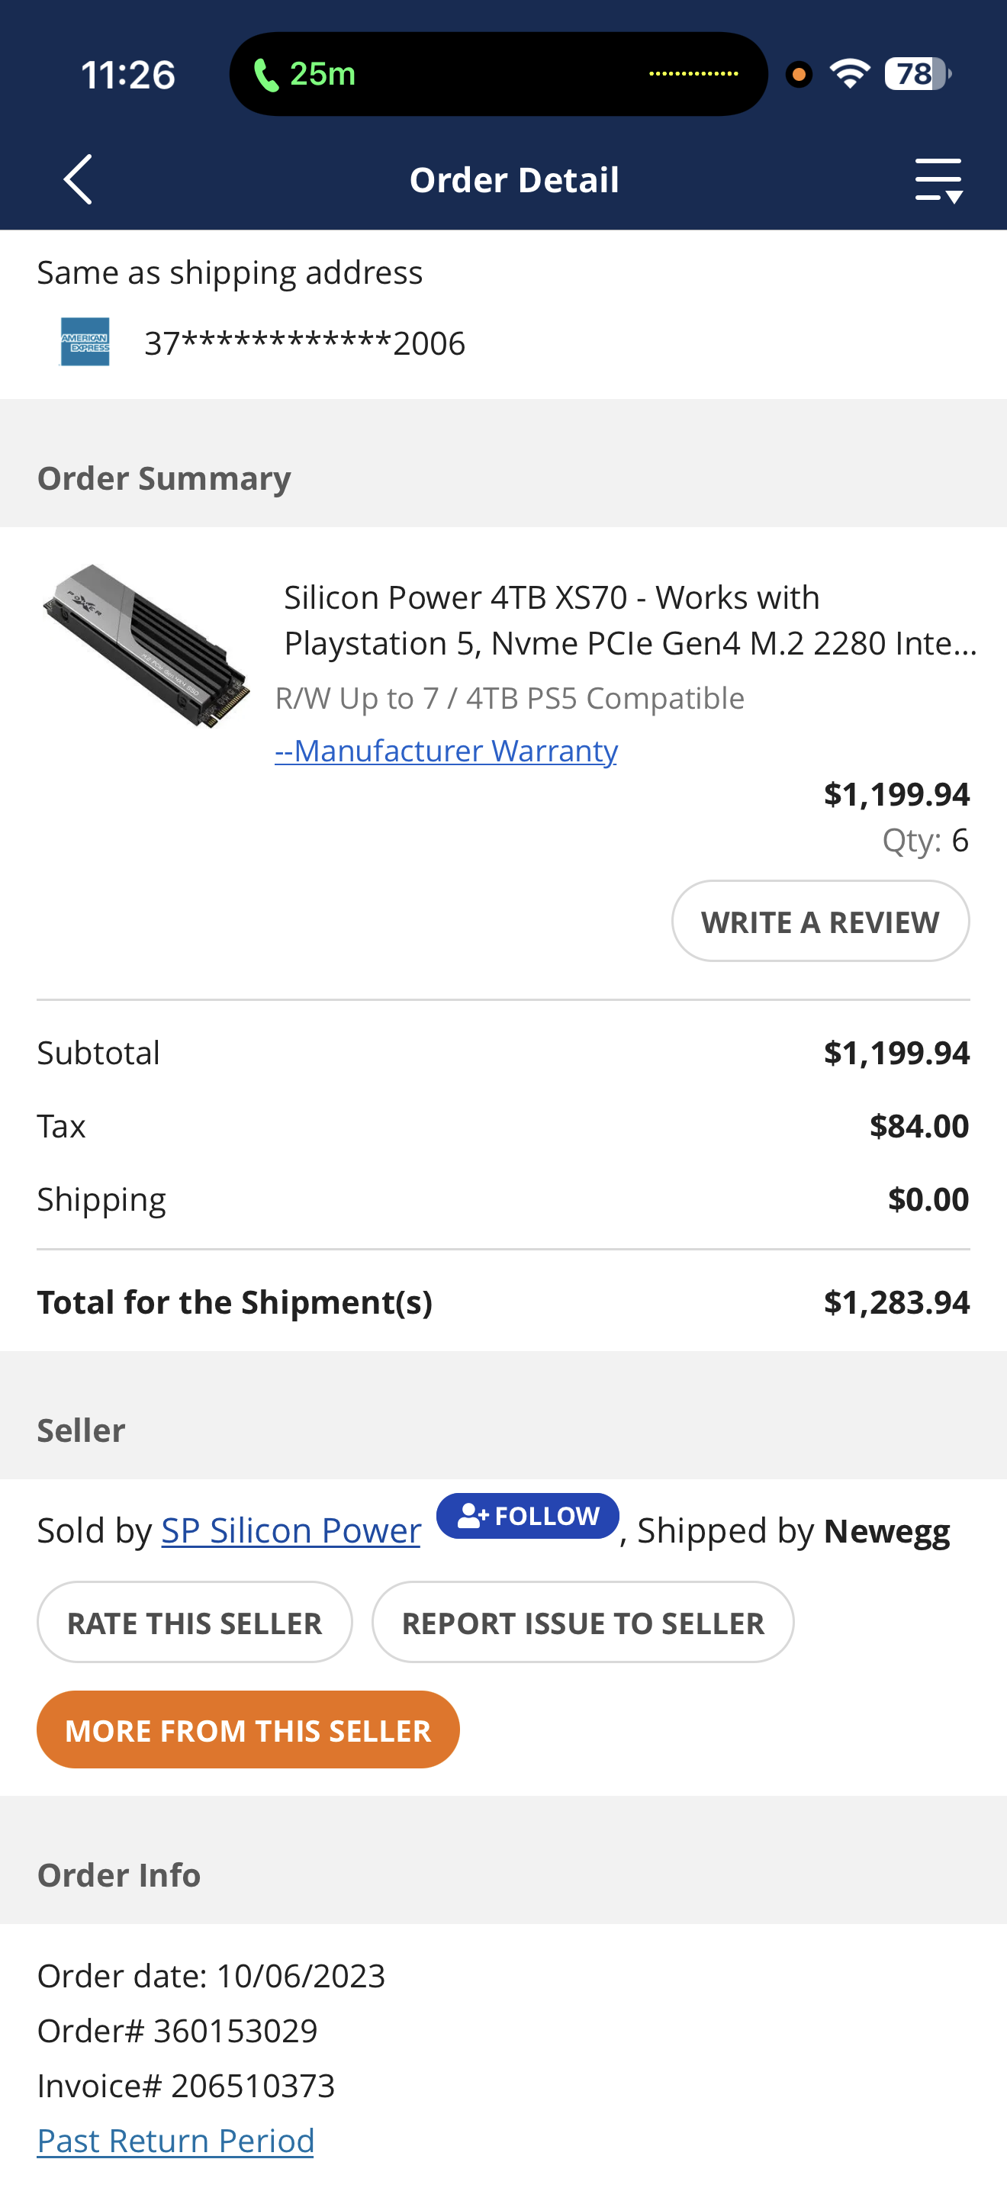Tap the battery level indicator
The width and height of the screenshot is (1007, 2188).
[x=917, y=74]
